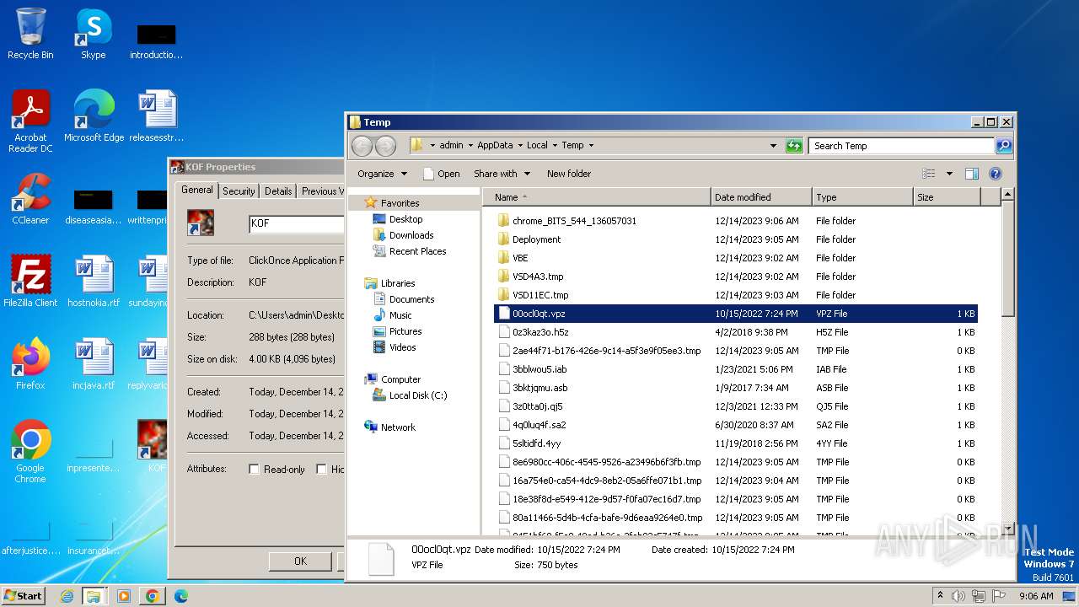Screen dimensions: 1079x607
Task: Select the KOF shortcut on desktop
Action: click(x=153, y=446)
